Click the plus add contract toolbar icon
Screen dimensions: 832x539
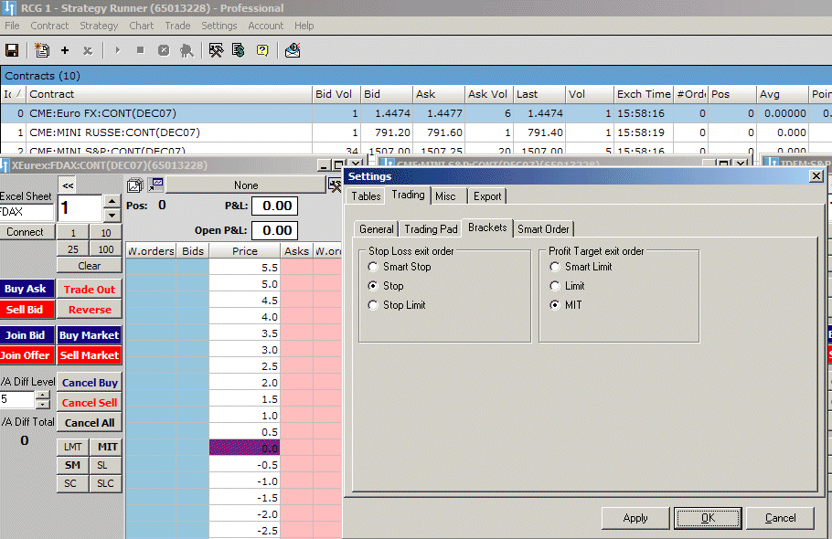point(65,50)
